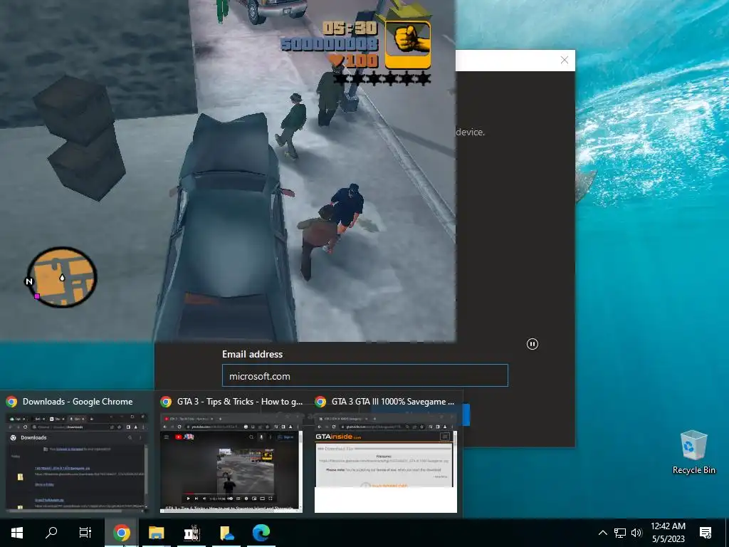Switch to GTA III 1000% Savegame preview
This screenshot has width=729, height=547.
(385, 462)
